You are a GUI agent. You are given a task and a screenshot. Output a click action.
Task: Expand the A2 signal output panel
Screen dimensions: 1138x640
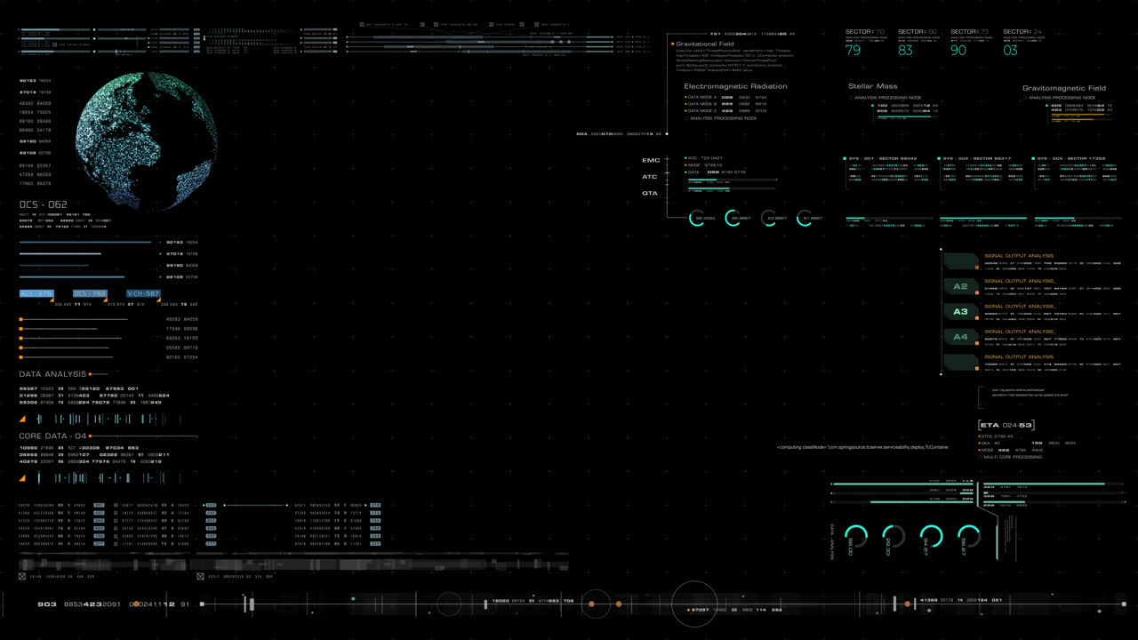coord(960,286)
